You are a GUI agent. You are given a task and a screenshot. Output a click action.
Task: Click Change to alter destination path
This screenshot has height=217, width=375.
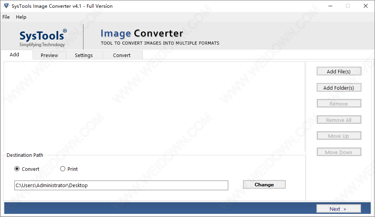(x=264, y=184)
